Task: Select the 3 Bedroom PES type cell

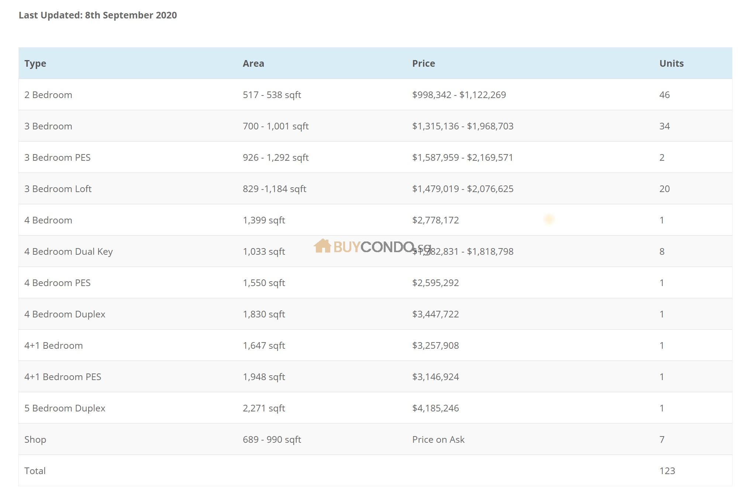Action: 57,157
